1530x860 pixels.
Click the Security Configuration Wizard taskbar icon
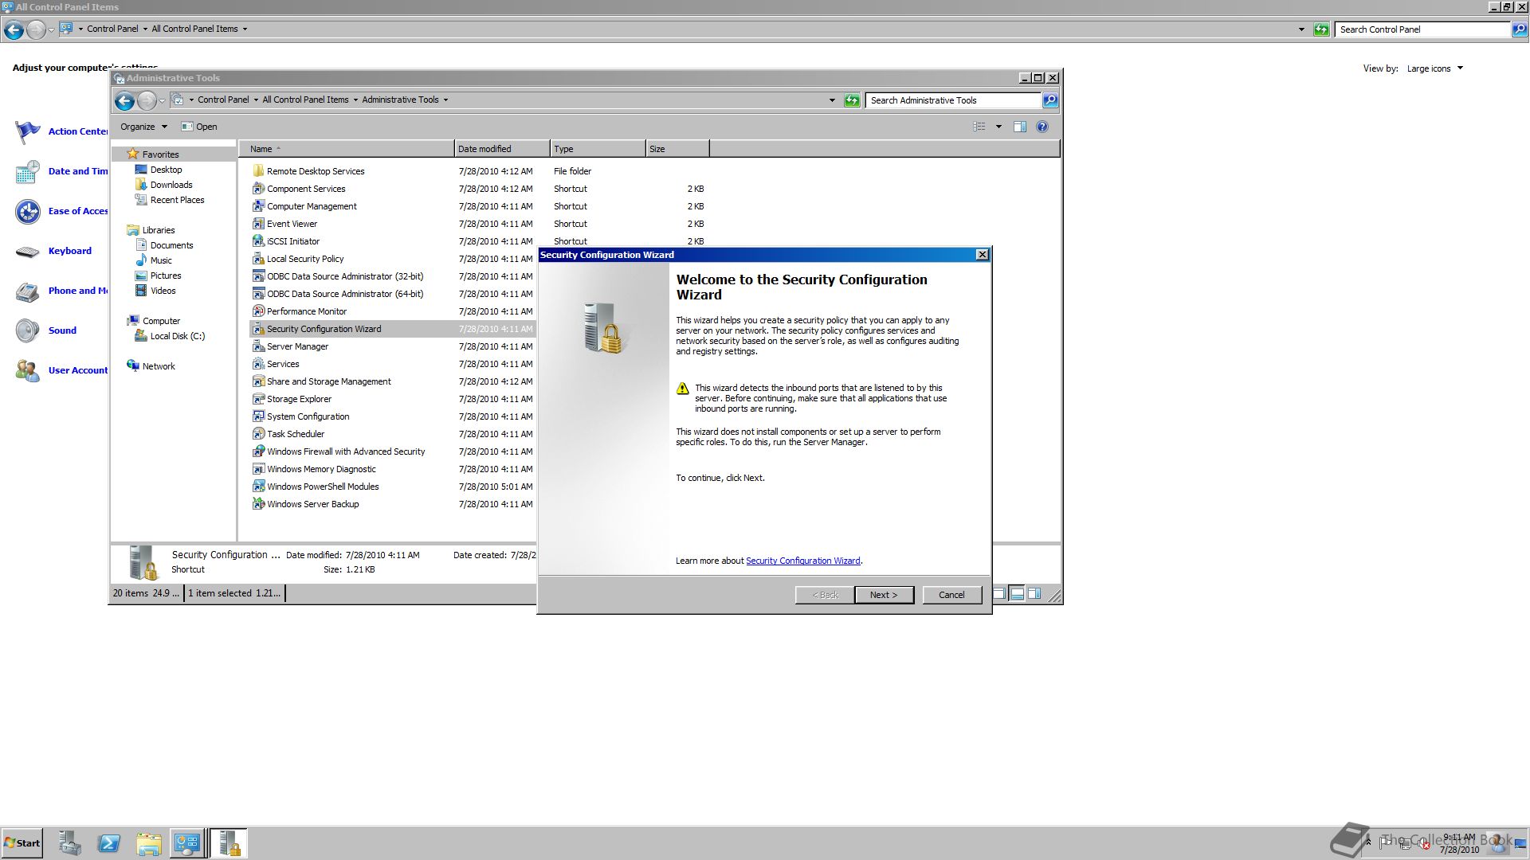tap(229, 843)
